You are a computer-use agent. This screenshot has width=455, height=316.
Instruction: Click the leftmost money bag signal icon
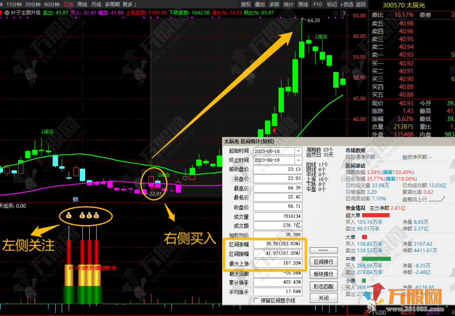pyautogui.click(x=69, y=216)
